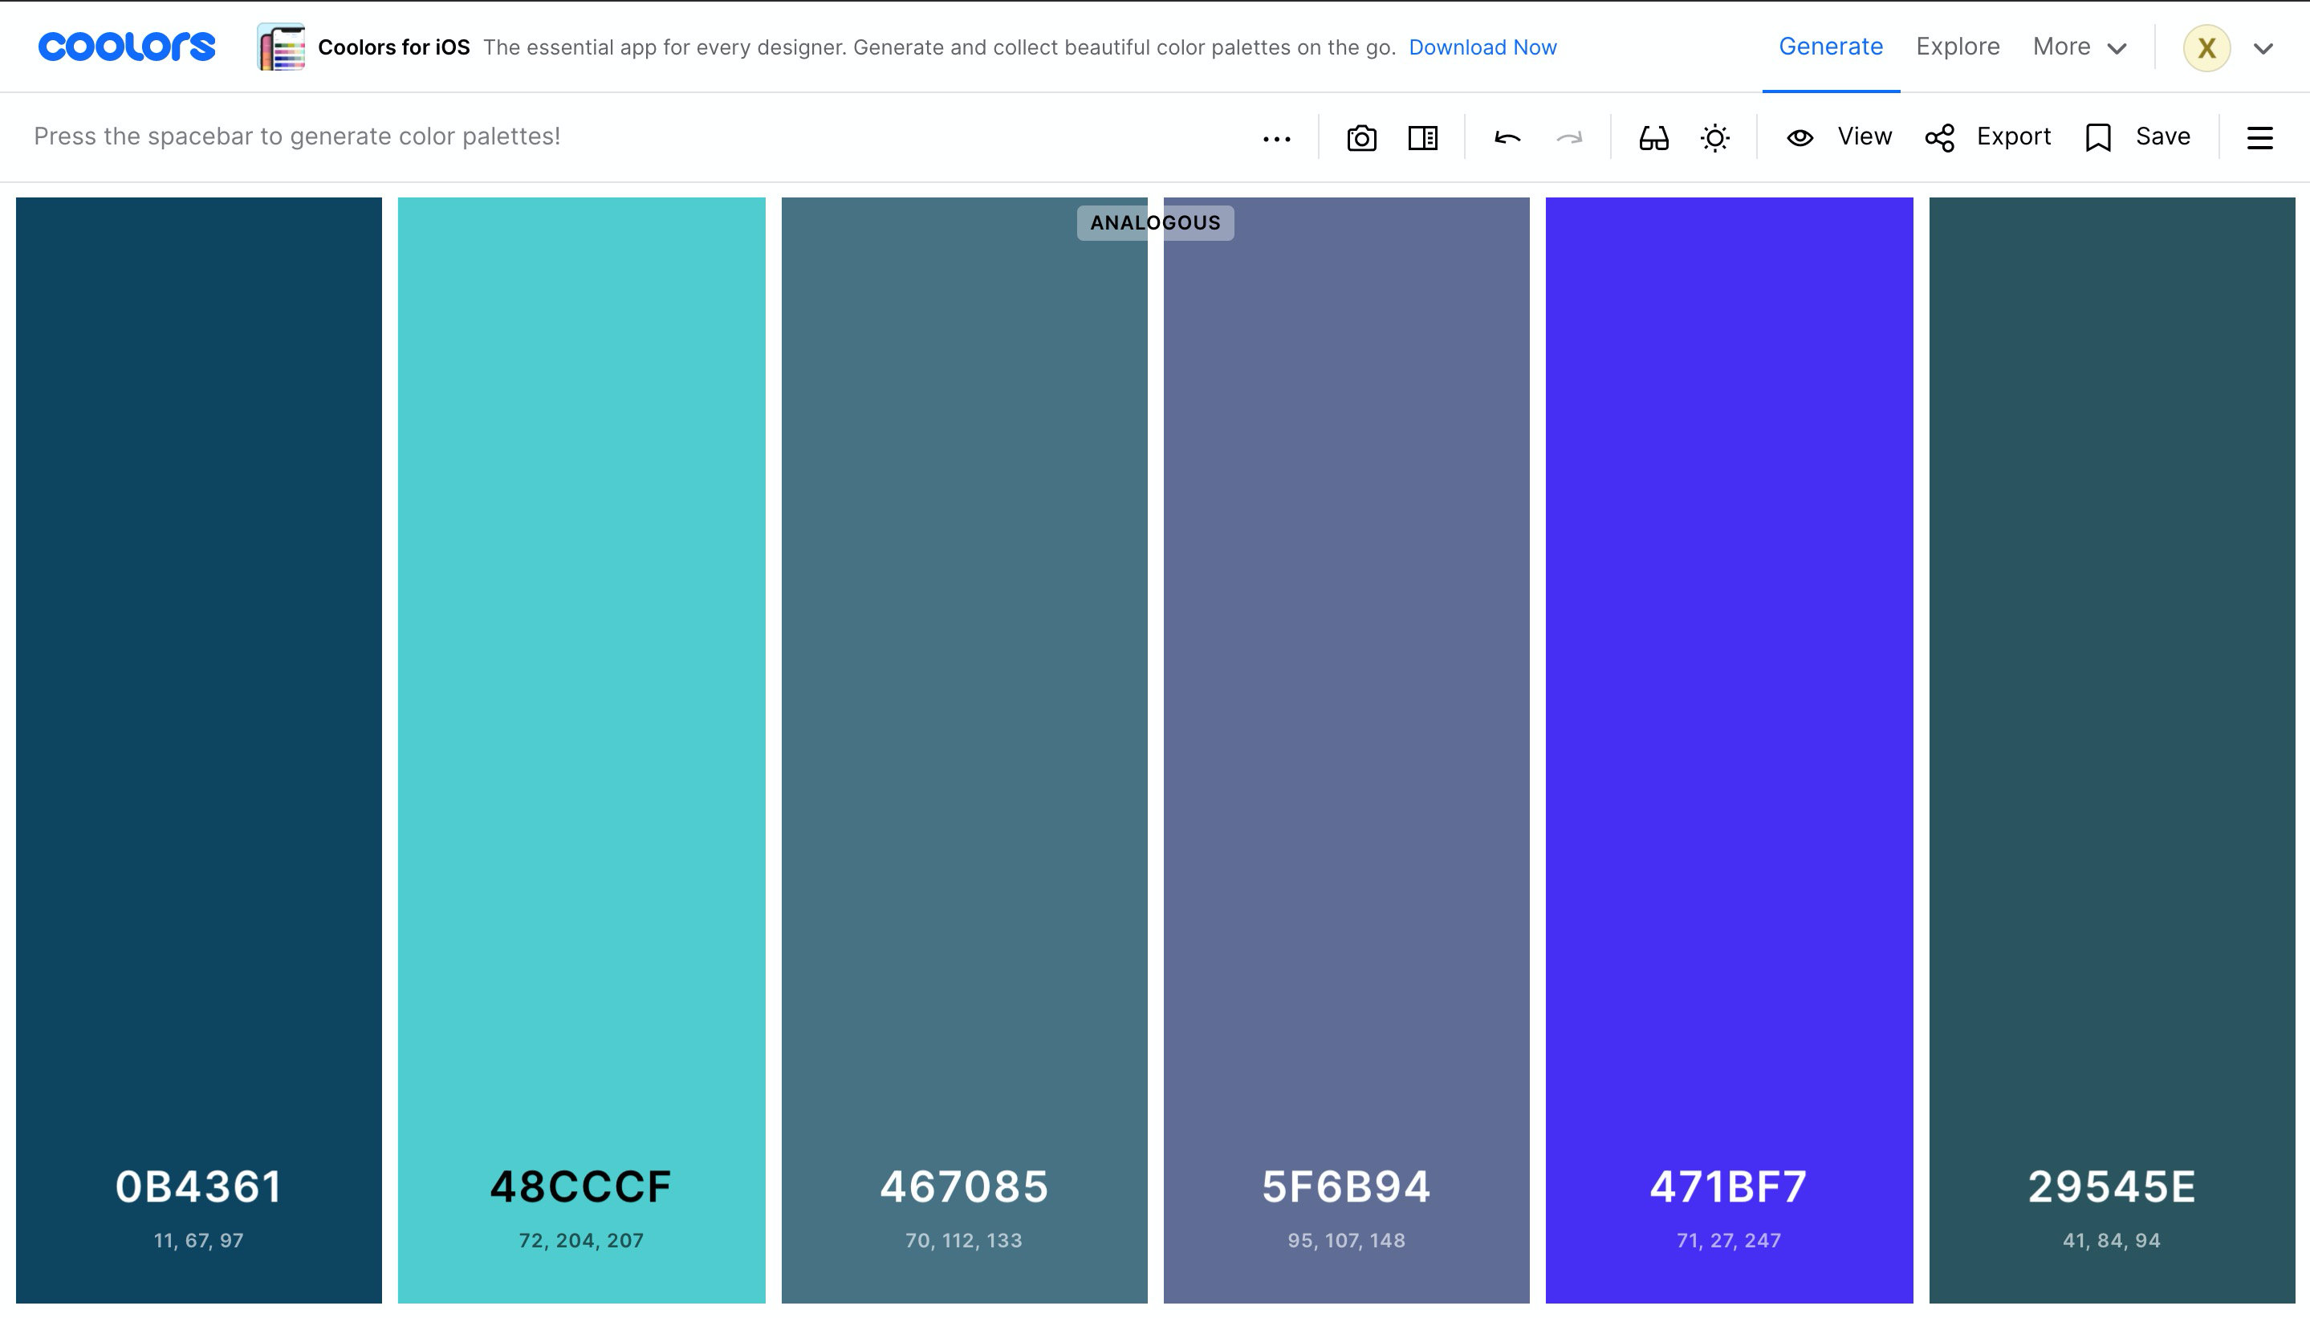Switch to the Explore tab
Viewport: 2310px width, 1318px height.
(1957, 47)
